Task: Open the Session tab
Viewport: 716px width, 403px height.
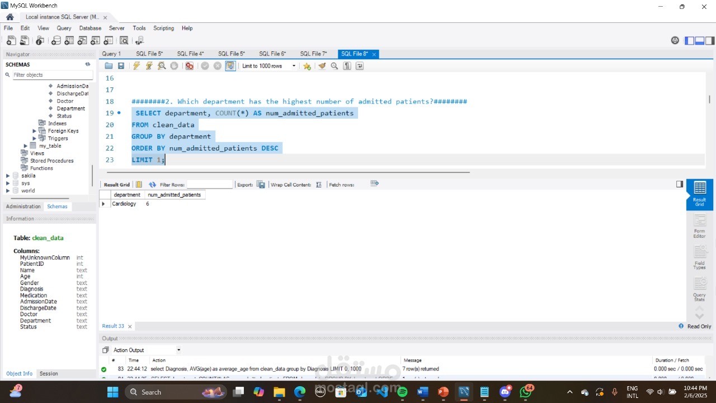Action: [x=49, y=373]
